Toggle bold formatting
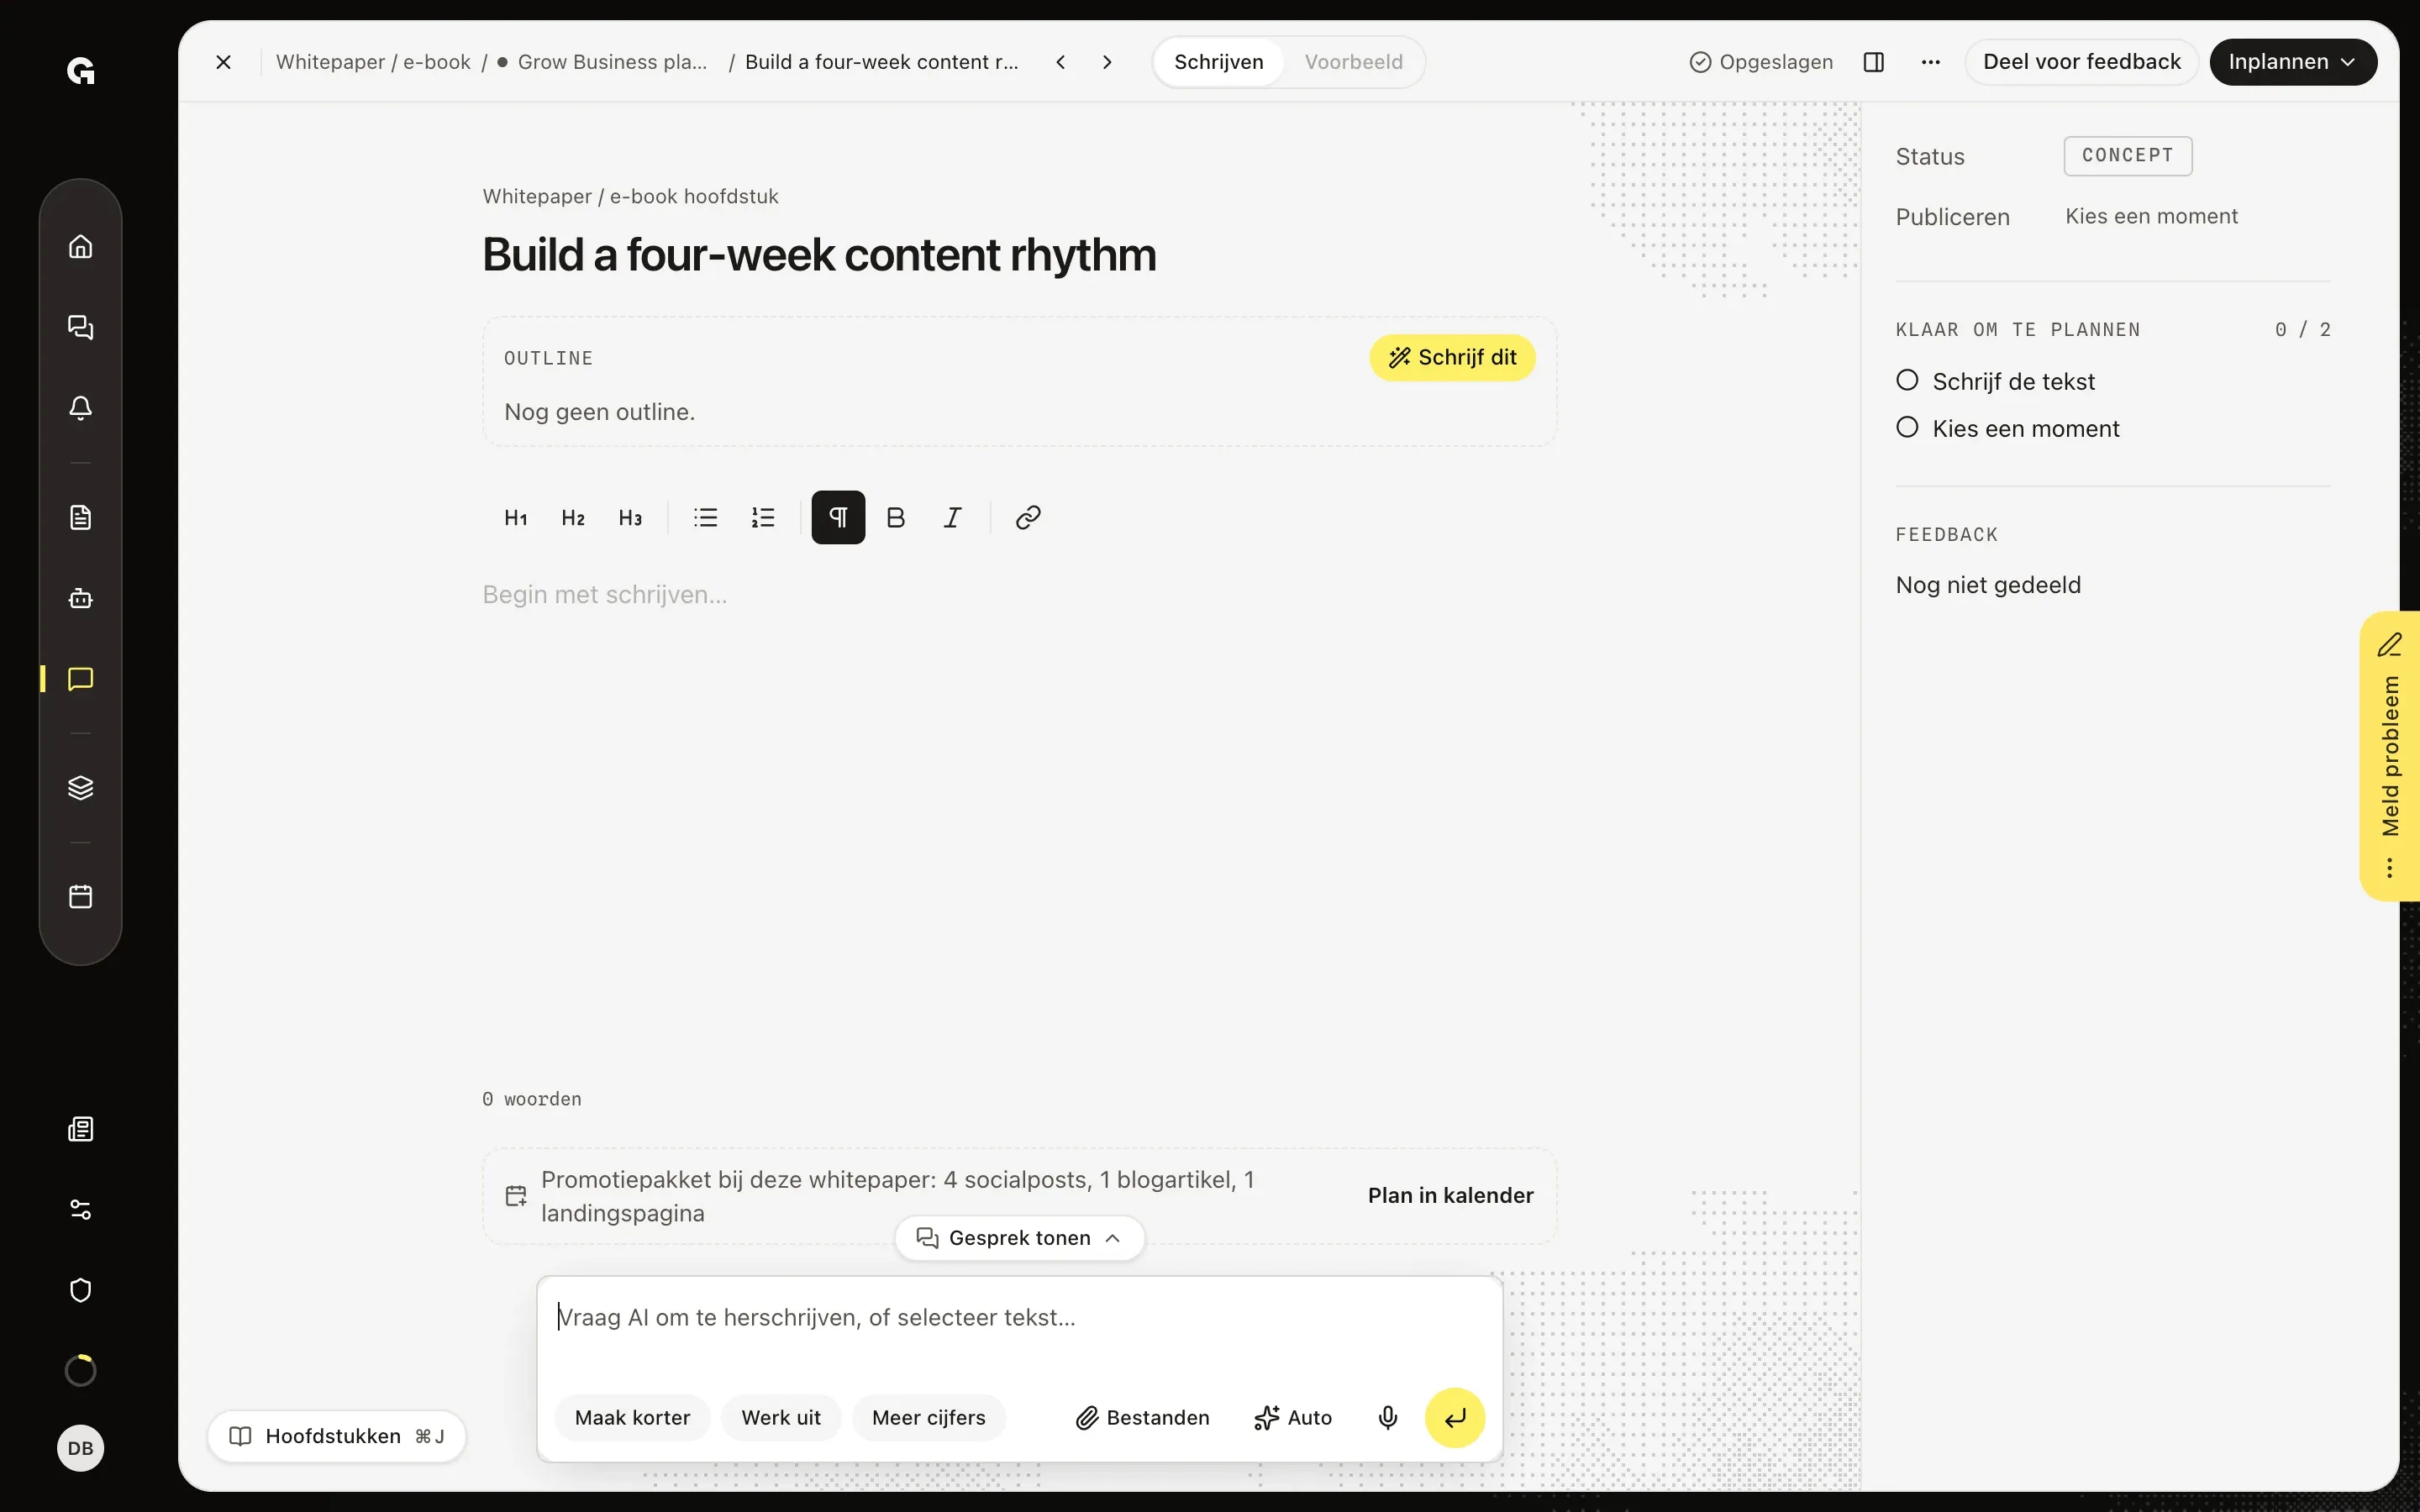Image resolution: width=2420 pixels, height=1512 pixels. pos(896,518)
